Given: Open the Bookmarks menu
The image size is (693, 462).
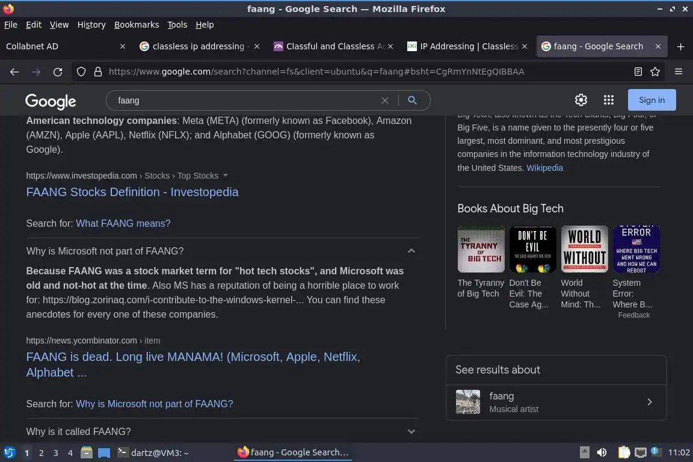Looking at the screenshot, I should [137, 25].
